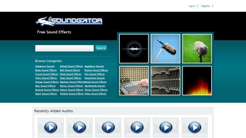Browse Human Sound Effects category
Image resolution: width=246 pixels, height=138 pixels.
click(x=47, y=82)
